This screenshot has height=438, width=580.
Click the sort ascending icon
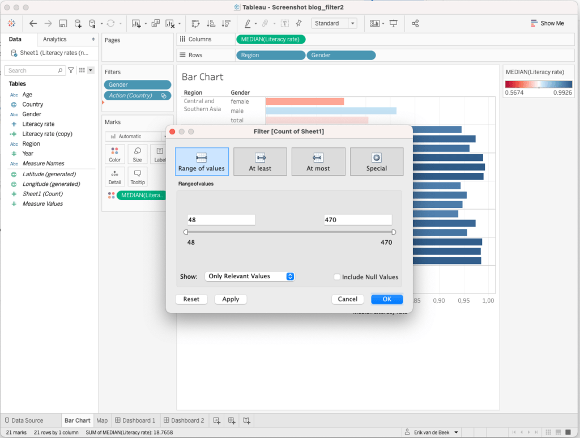211,23
